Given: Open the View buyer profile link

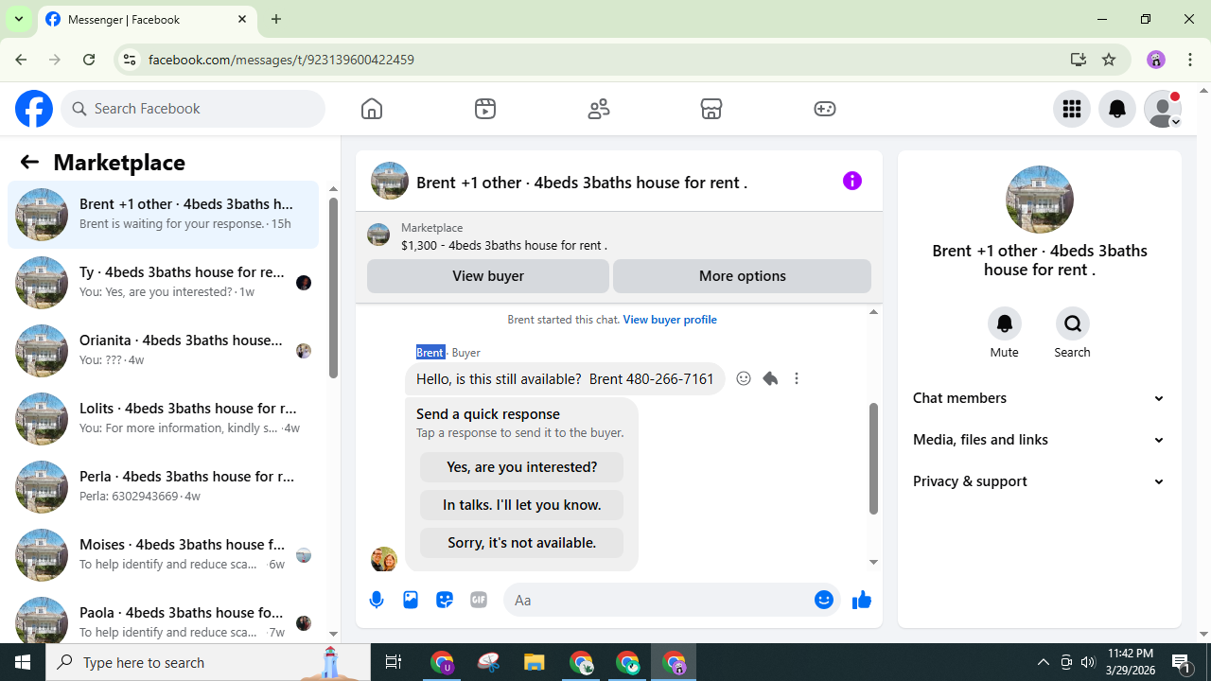Looking at the screenshot, I should (x=670, y=320).
